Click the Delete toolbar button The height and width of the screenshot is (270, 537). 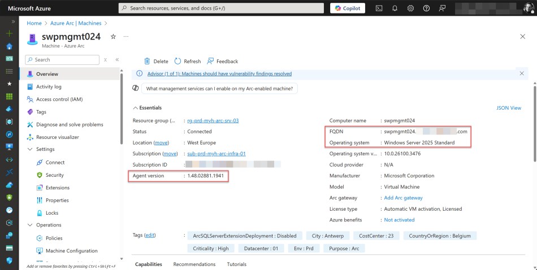156,61
